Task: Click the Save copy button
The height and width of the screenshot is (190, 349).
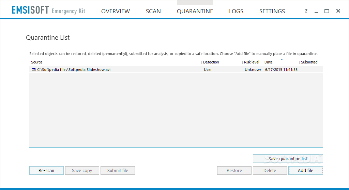Action: (82, 171)
